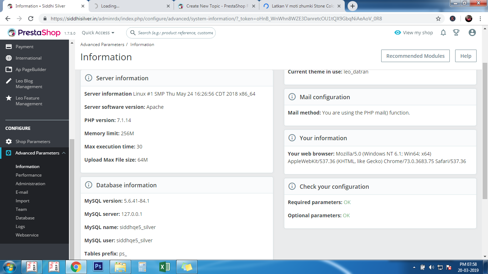
Task: Select the Information submenu item
Action: [x=28, y=167]
